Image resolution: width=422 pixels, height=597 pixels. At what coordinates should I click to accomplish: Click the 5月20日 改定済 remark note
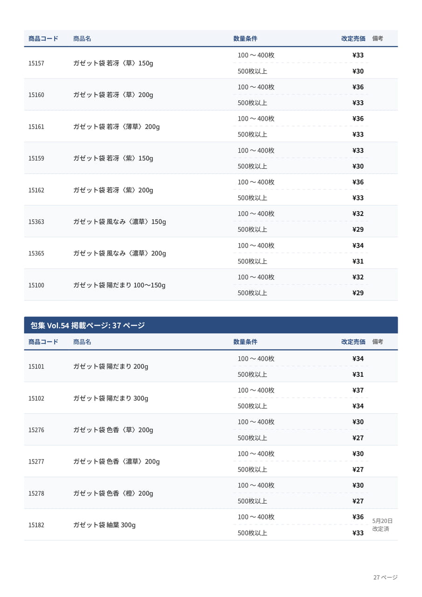(x=383, y=525)
